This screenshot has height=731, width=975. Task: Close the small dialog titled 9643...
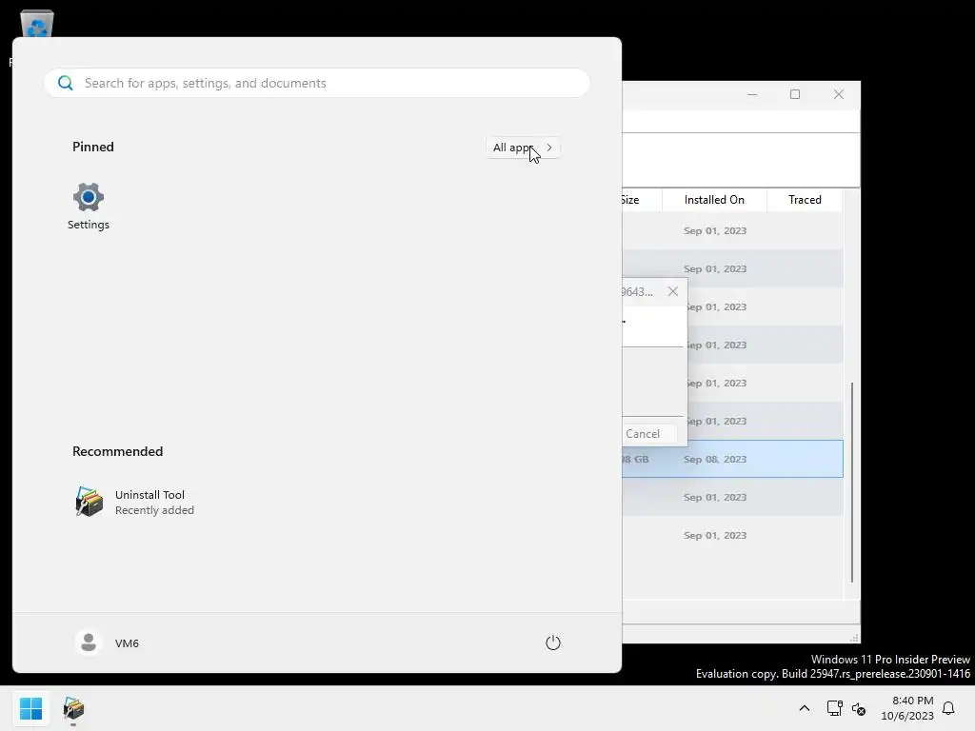point(673,291)
